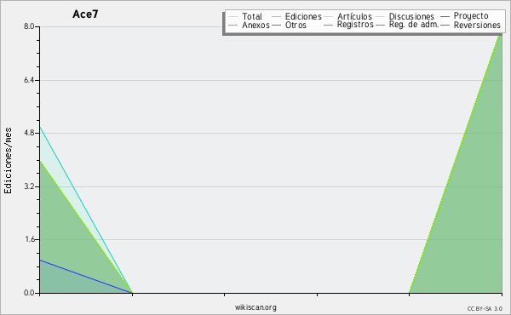Click the 'Discusiones' legend label
The image size is (511, 315).
pos(411,16)
